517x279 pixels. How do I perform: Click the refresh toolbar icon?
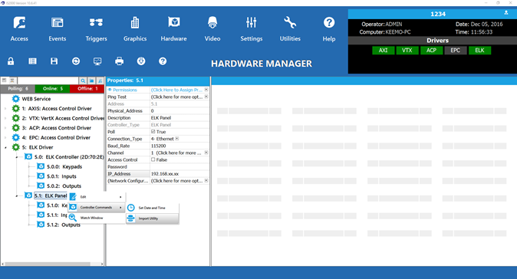[x=76, y=61]
